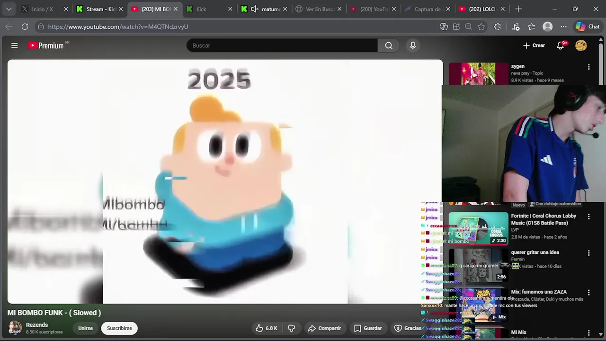Open YouTube account avatar menu
The height and width of the screenshot is (341, 606).
581,45
